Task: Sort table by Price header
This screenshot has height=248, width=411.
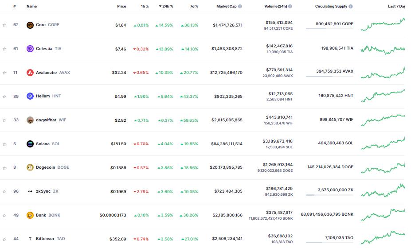Action: tap(121, 6)
